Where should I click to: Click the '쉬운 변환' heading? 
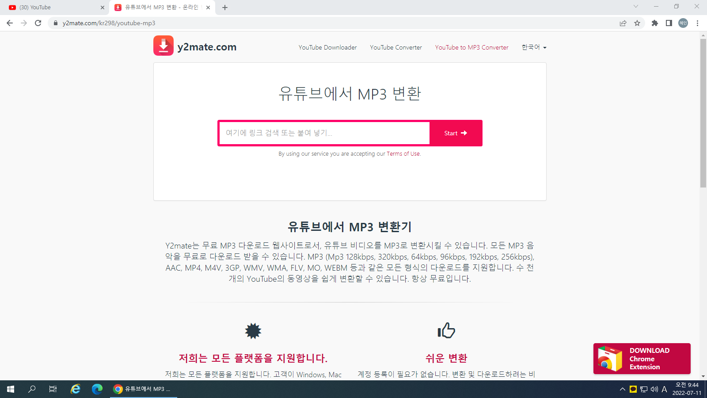click(x=446, y=358)
